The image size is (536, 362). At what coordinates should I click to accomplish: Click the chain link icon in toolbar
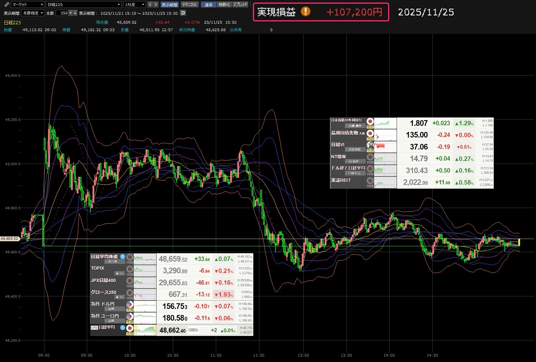(7, 4)
